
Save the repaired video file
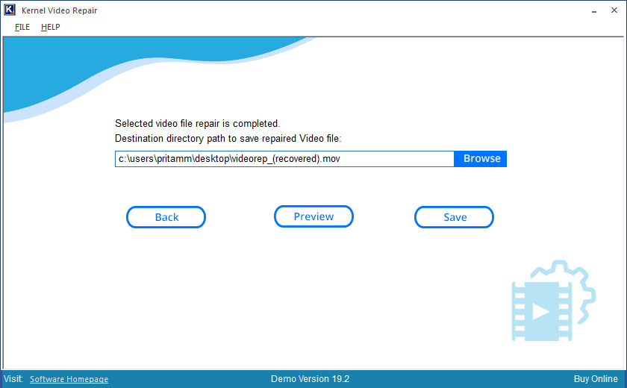coord(454,217)
